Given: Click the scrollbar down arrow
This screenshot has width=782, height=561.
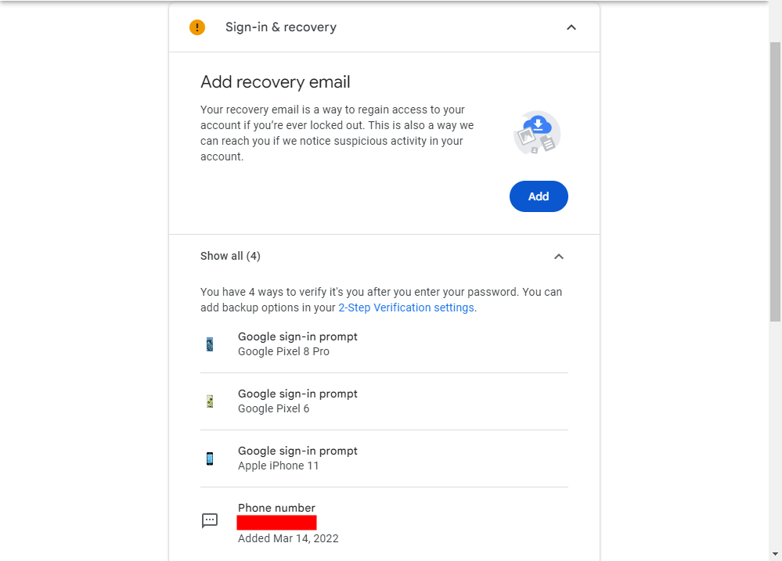Looking at the screenshot, I should tap(775, 554).
